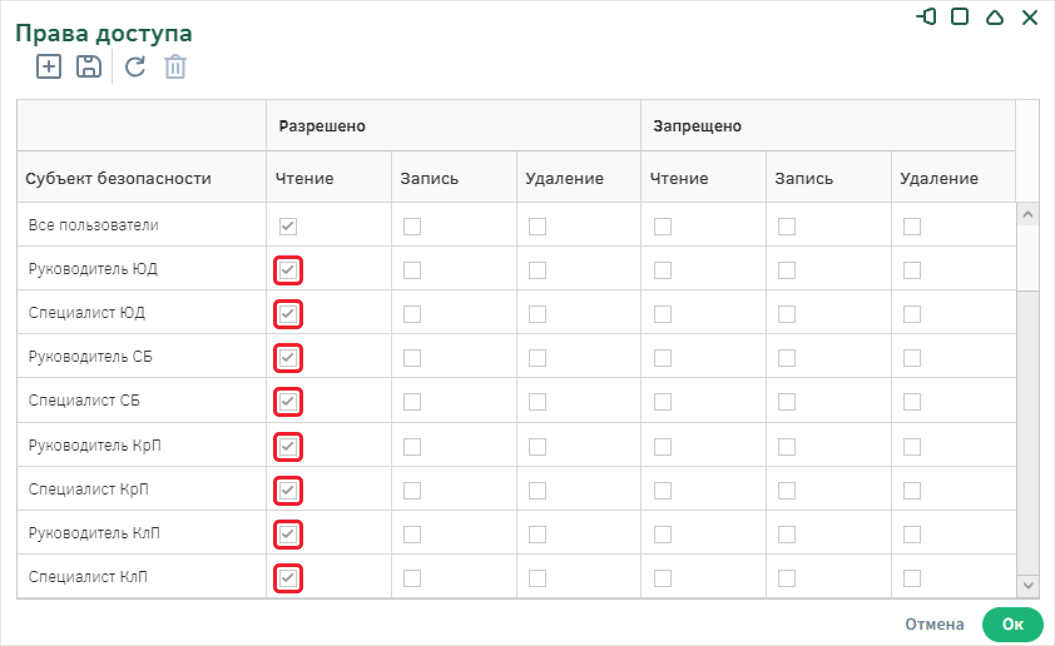Check allowed Удаление for Специалист КлП
Image resolution: width=1055 pixels, height=646 pixels.
point(538,578)
